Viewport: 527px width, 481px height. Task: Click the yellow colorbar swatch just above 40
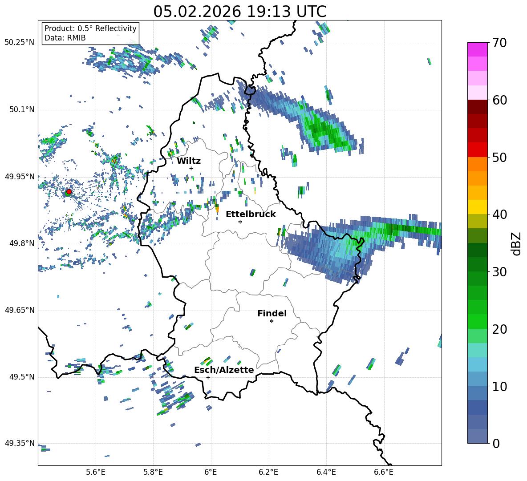point(477,207)
